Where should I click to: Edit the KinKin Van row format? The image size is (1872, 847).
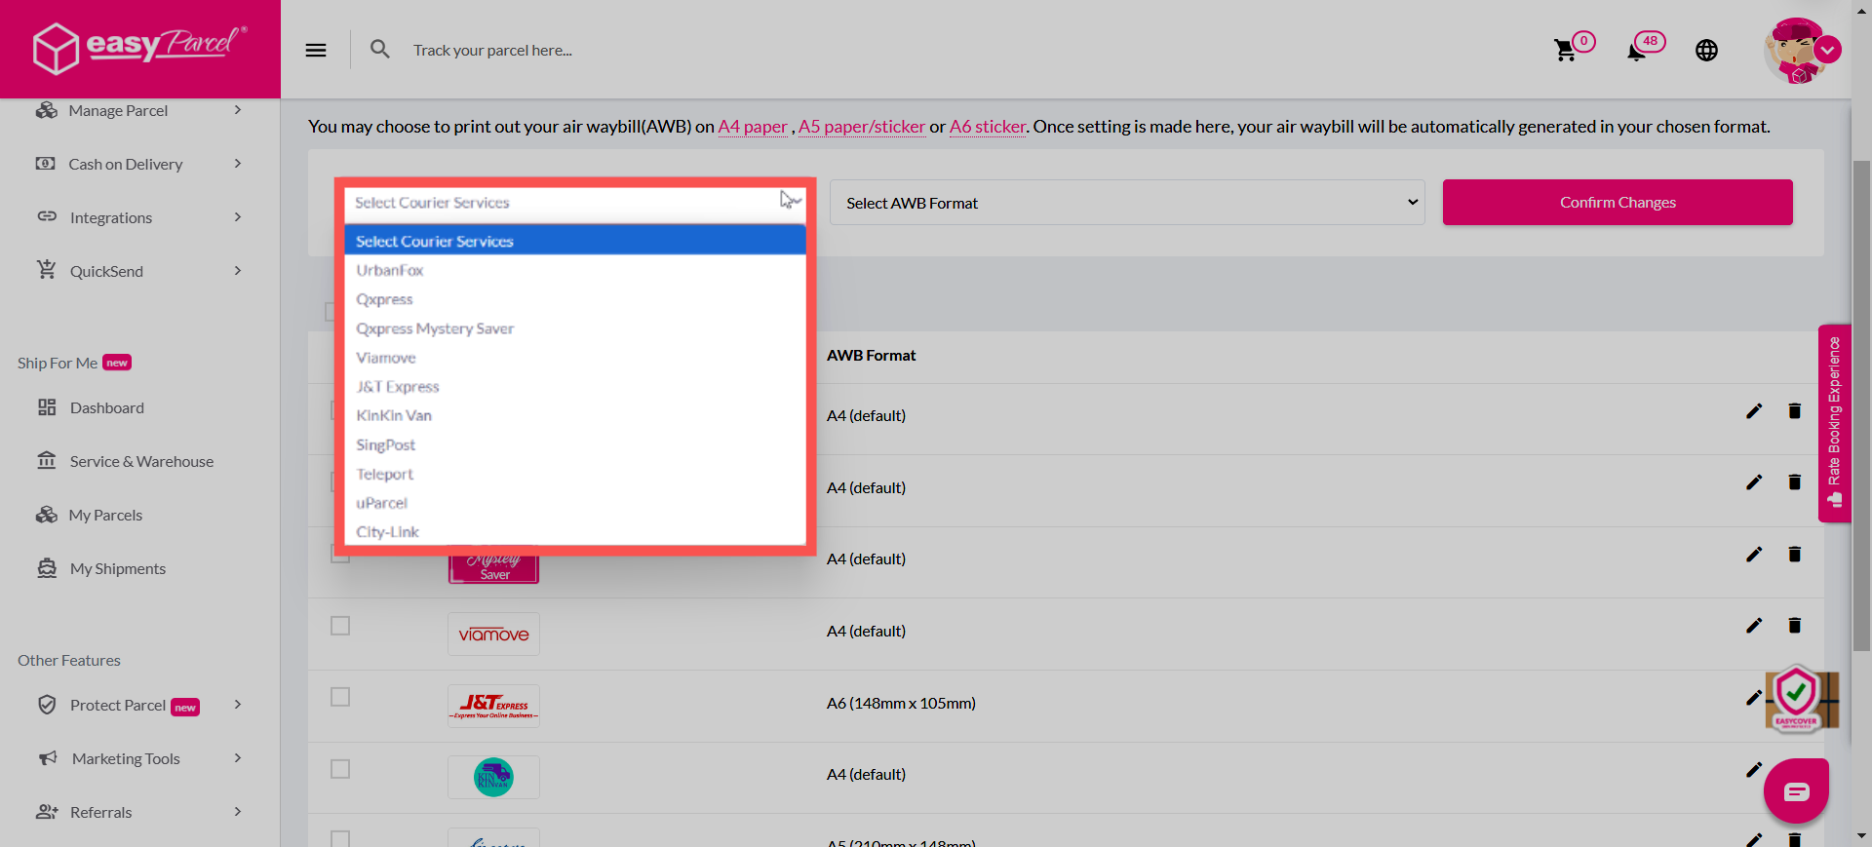(1754, 770)
